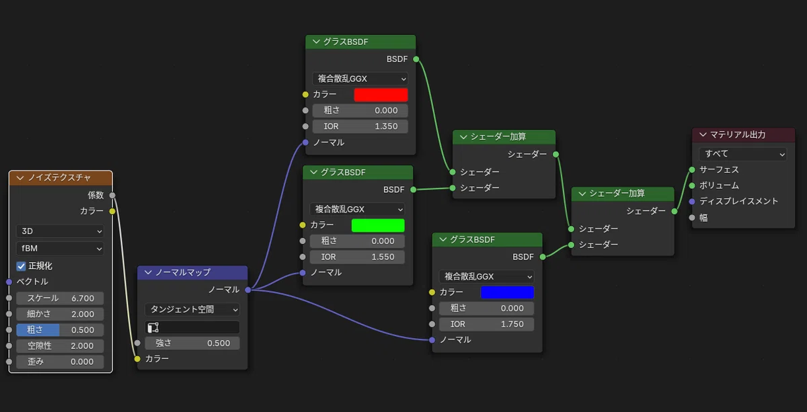Click the BSDF output socket on blue glass
Viewport: 807px width, 412px height.
click(543, 257)
